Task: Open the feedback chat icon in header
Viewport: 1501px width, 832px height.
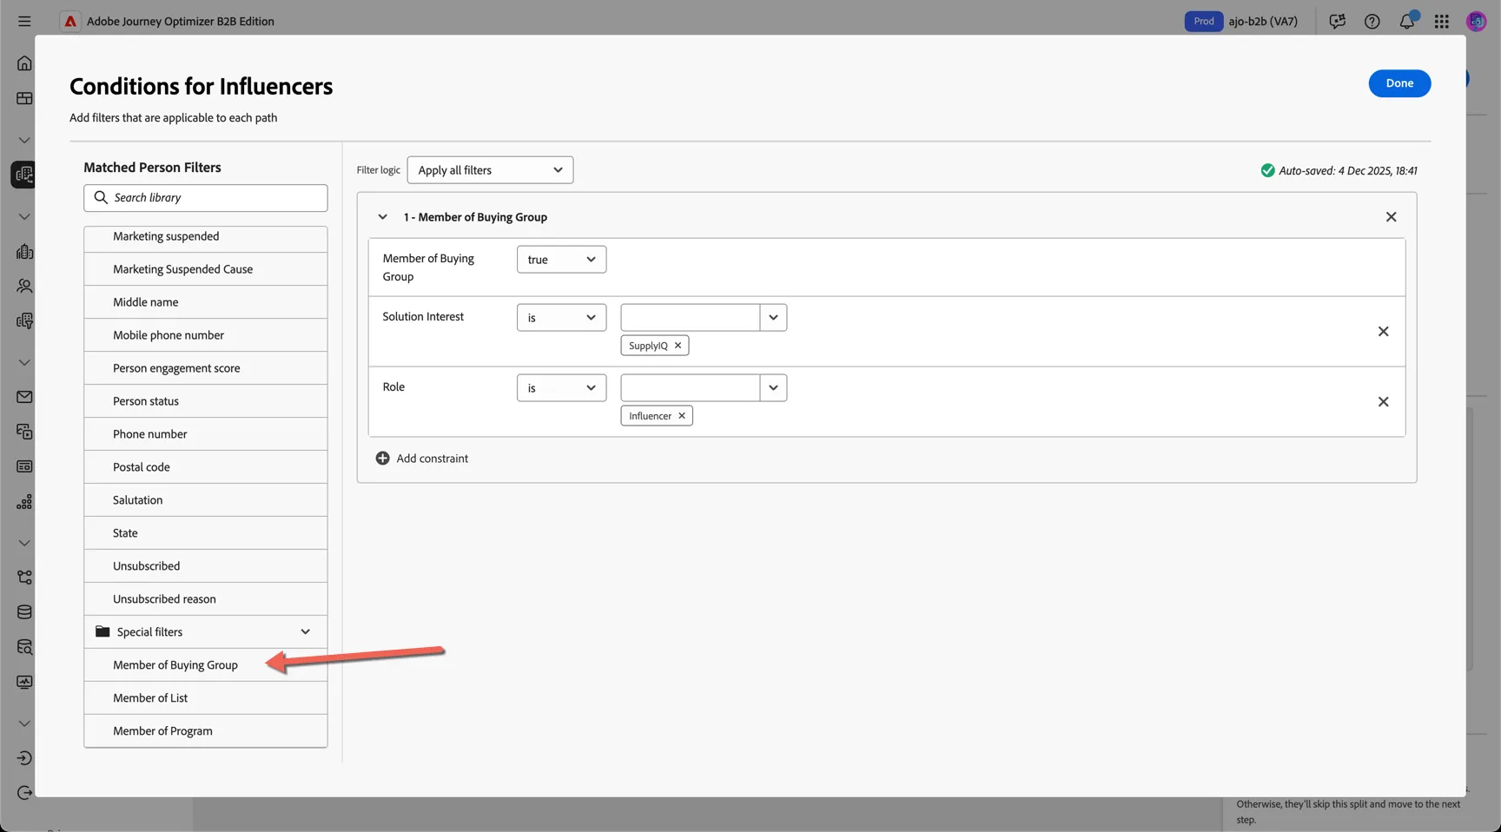Action: point(1337,21)
